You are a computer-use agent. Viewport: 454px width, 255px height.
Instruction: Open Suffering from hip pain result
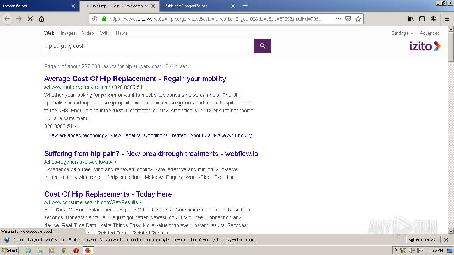pos(151,154)
